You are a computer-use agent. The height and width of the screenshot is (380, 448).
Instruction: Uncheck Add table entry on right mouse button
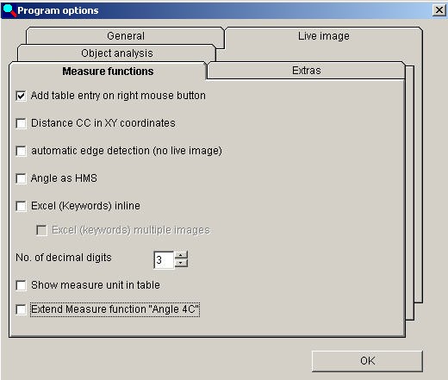21,96
